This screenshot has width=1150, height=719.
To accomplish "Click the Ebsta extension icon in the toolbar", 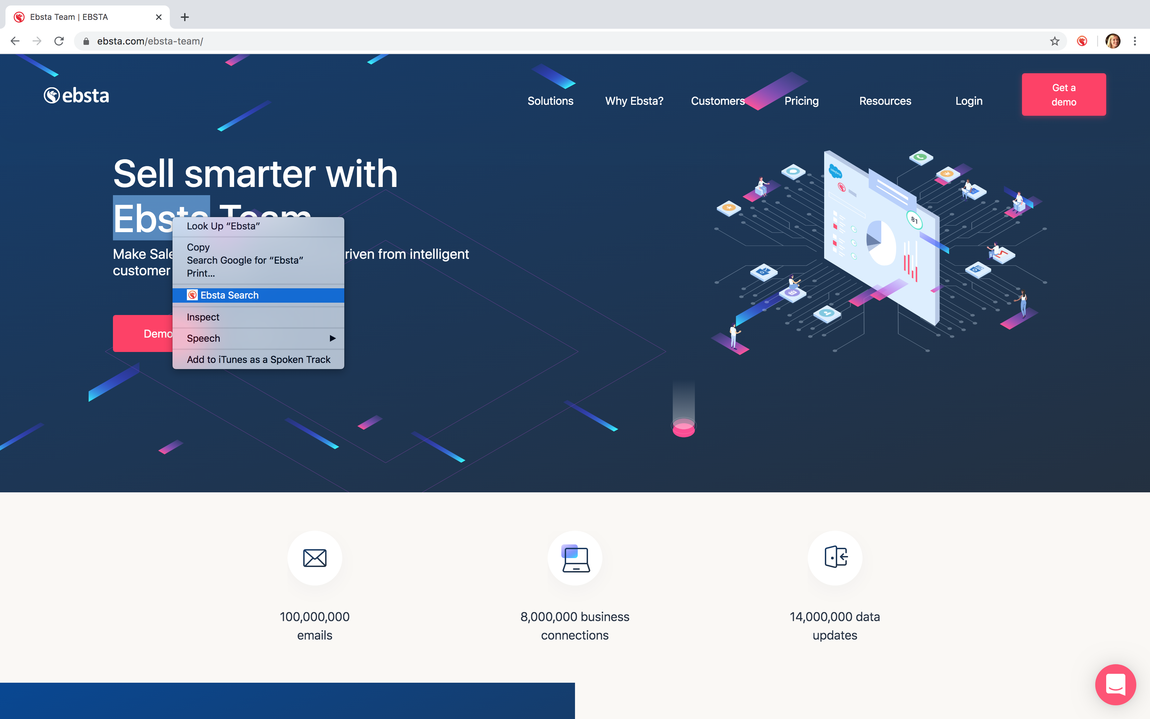I will 1082,41.
